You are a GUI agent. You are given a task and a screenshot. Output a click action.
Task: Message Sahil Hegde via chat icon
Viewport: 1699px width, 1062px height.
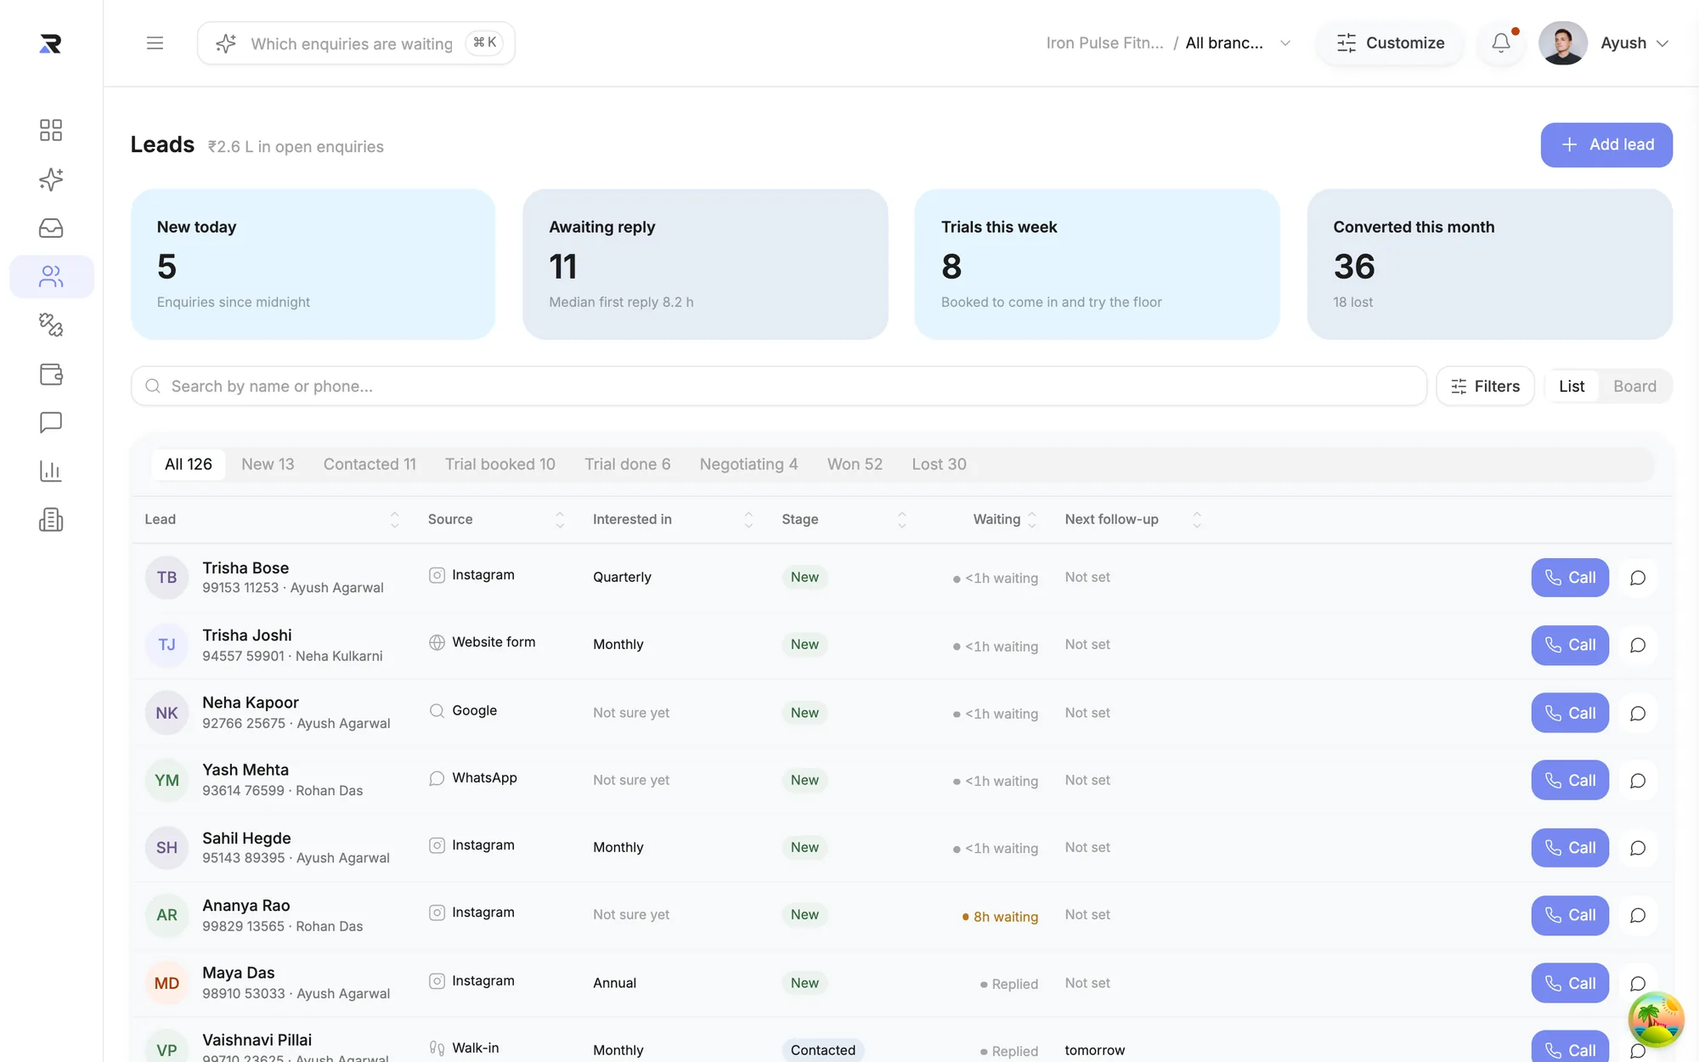click(x=1638, y=848)
